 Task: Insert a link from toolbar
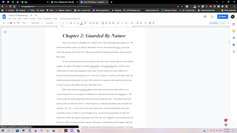pos(90,23)
